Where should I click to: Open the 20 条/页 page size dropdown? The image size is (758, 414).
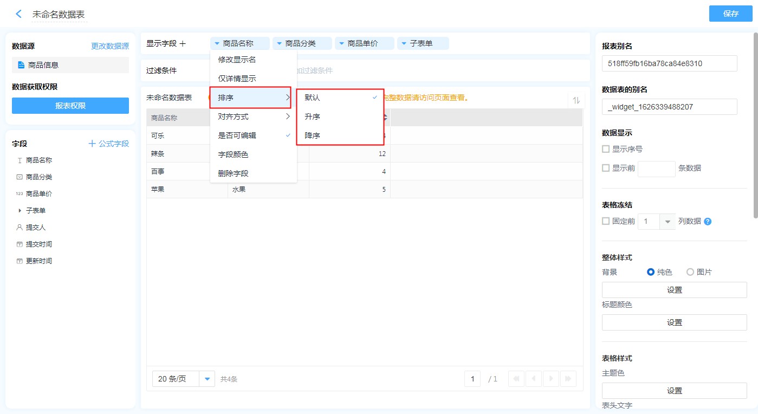point(207,379)
